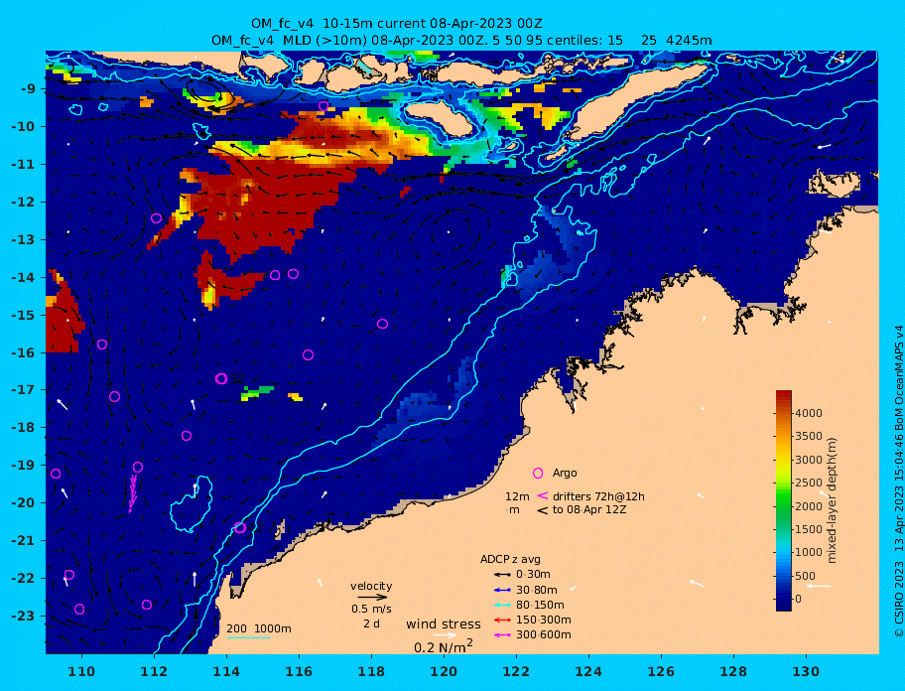Click the bold Argo marker near 114E, 16.7S
Viewport: 905px width, 691px height.
pos(221,378)
